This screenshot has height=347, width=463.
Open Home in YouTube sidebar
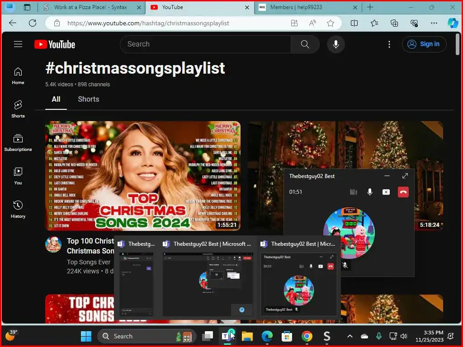(18, 76)
